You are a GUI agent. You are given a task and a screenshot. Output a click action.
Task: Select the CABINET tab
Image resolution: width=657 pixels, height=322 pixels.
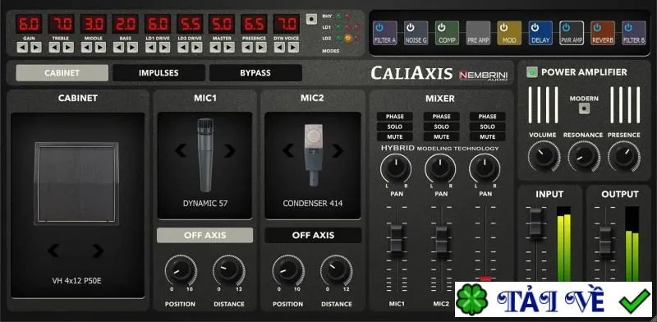(x=62, y=73)
